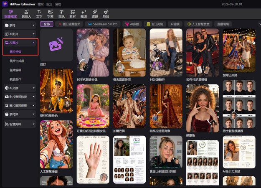Select the 特效 effects icon

(106, 14)
